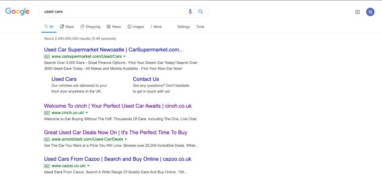Click the www.cinch.co.uk/ URL text
Image resolution: width=382 pixels, height=182 pixels.
coord(68,113)
